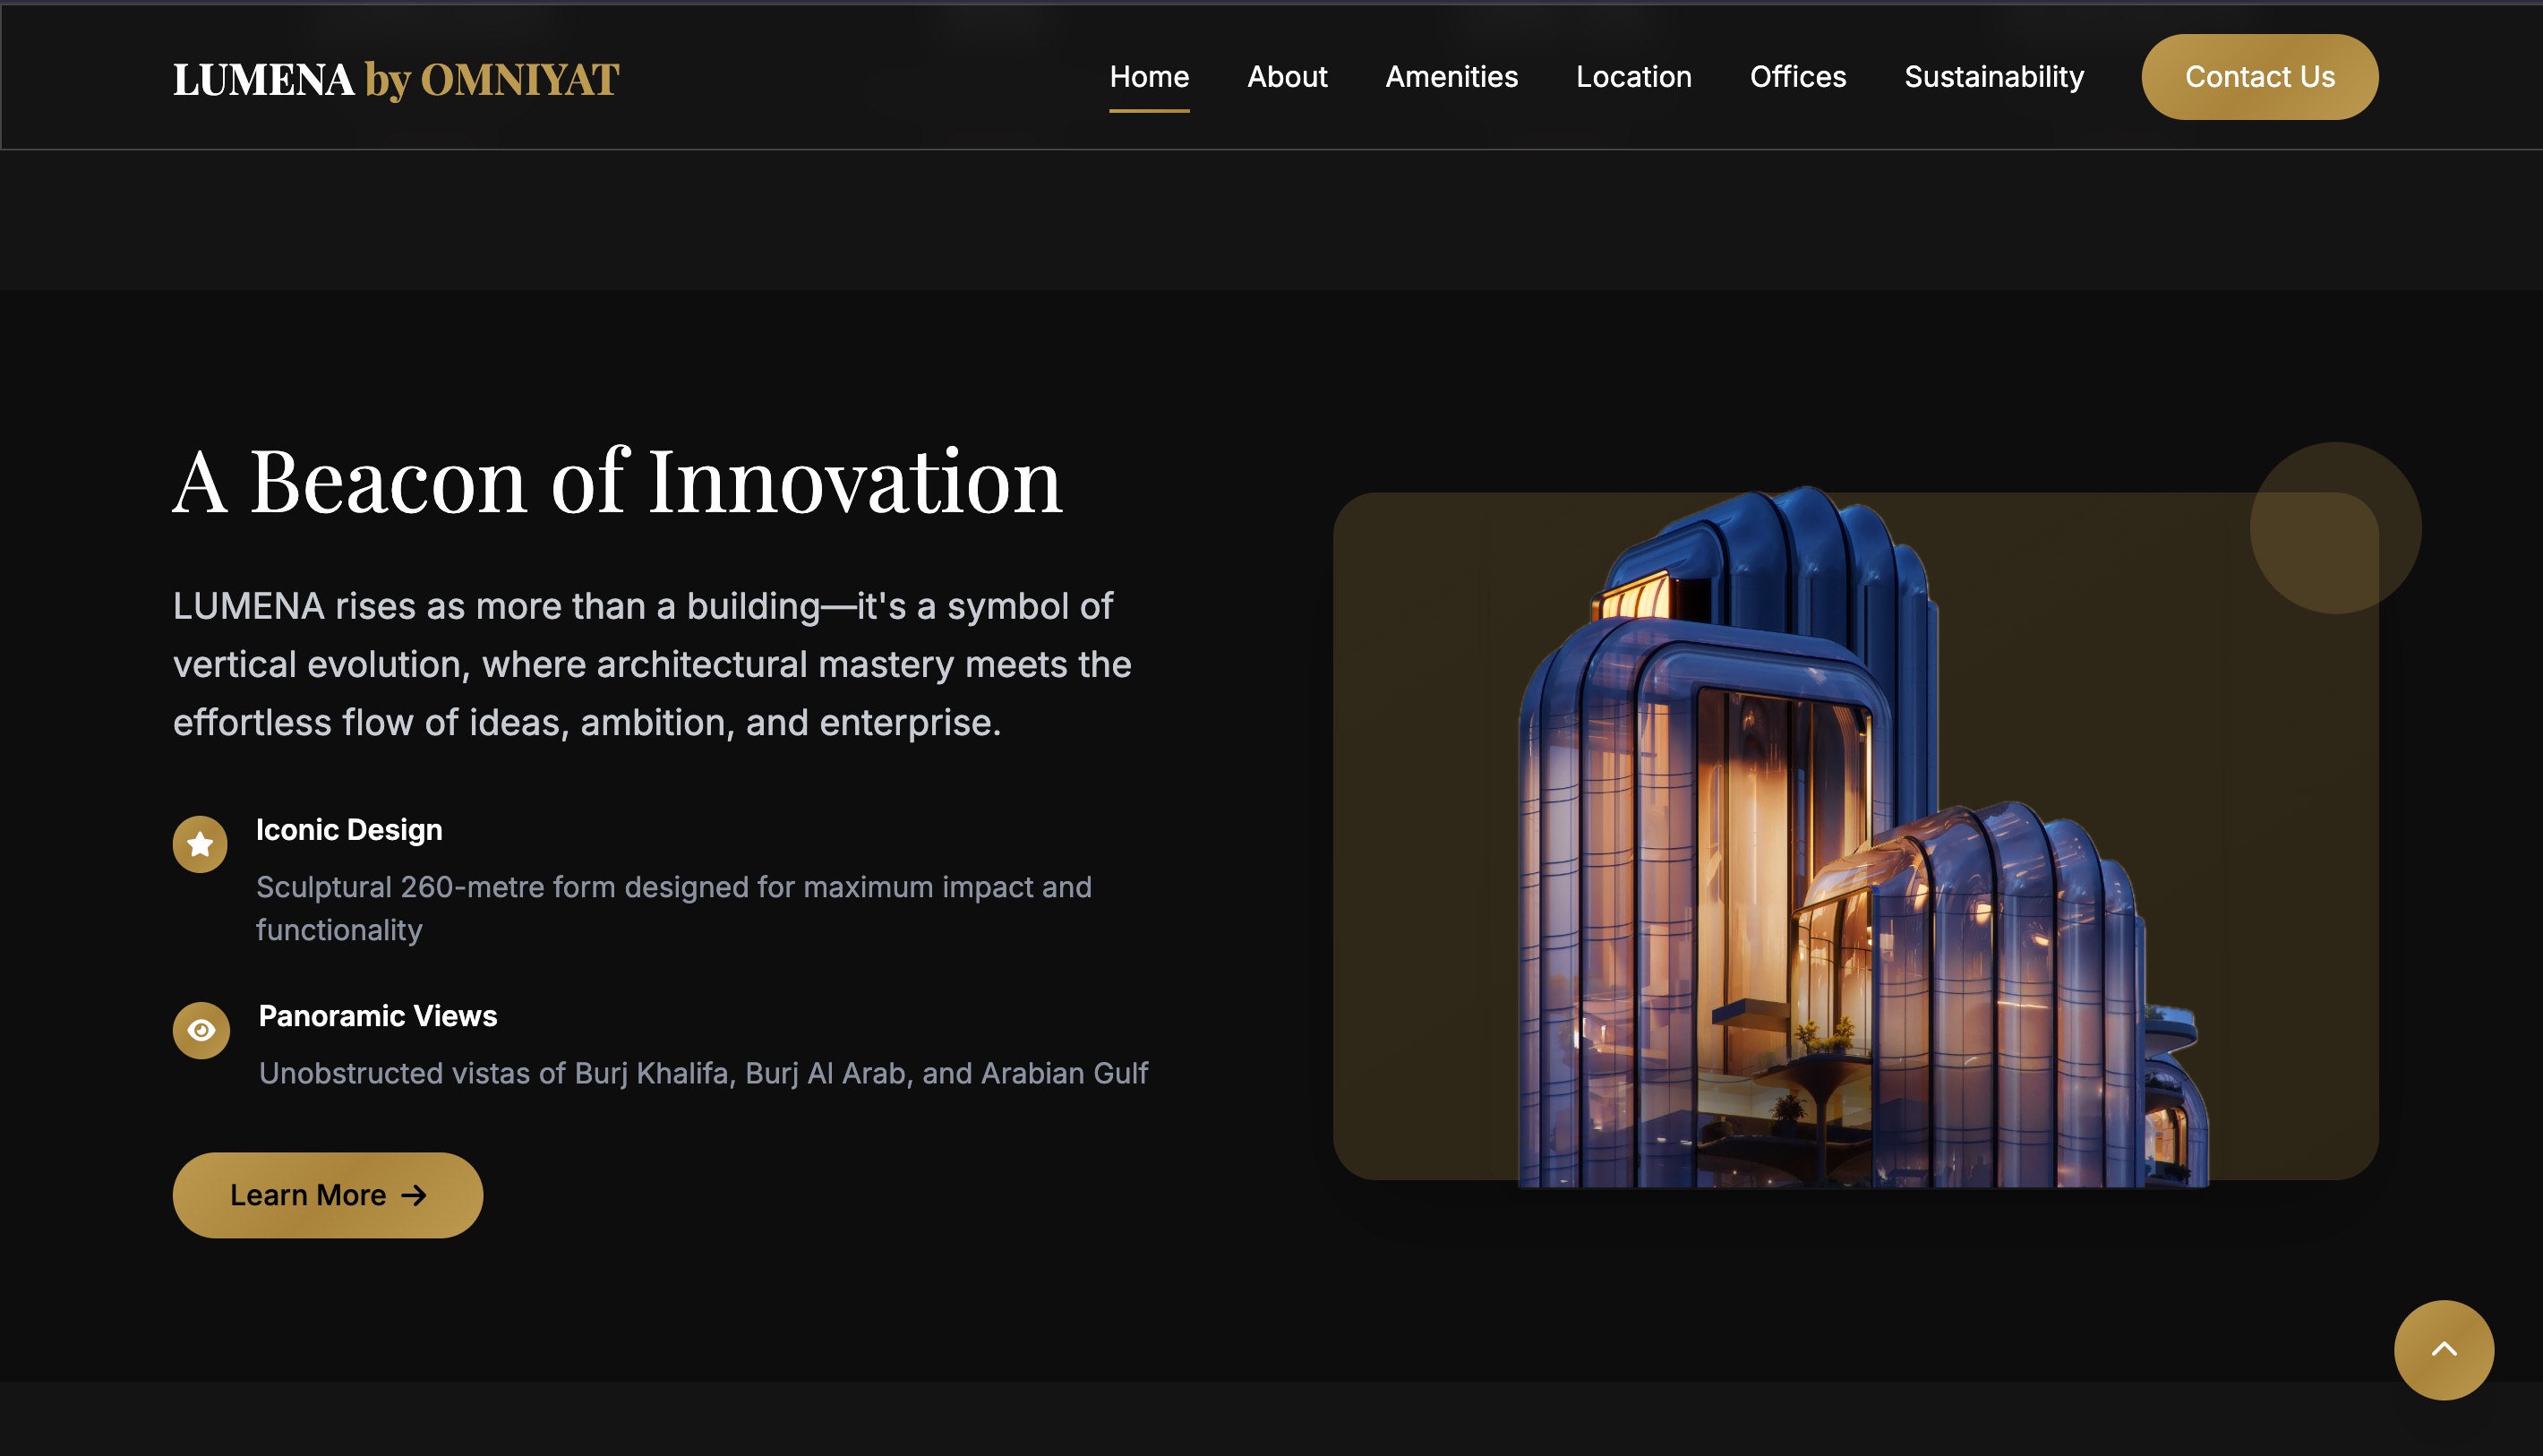Go to the About page
2543x1456 pixels.
point(1287,77)
